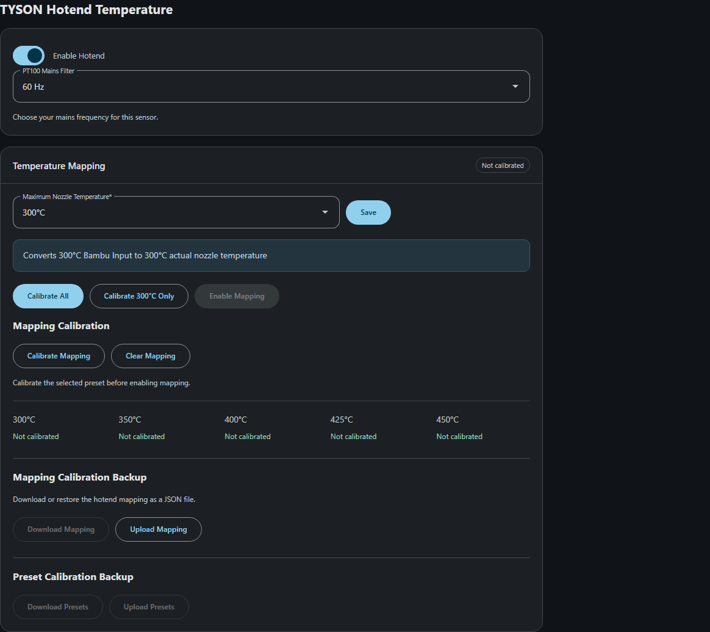The width and height of the screenshot is (710, 632).
Task: Open the PT100 Mains Filter dropdown
Action: (271, 87)
